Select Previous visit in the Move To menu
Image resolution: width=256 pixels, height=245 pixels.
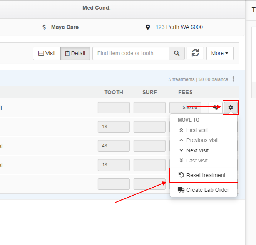(x=203, y=140)
